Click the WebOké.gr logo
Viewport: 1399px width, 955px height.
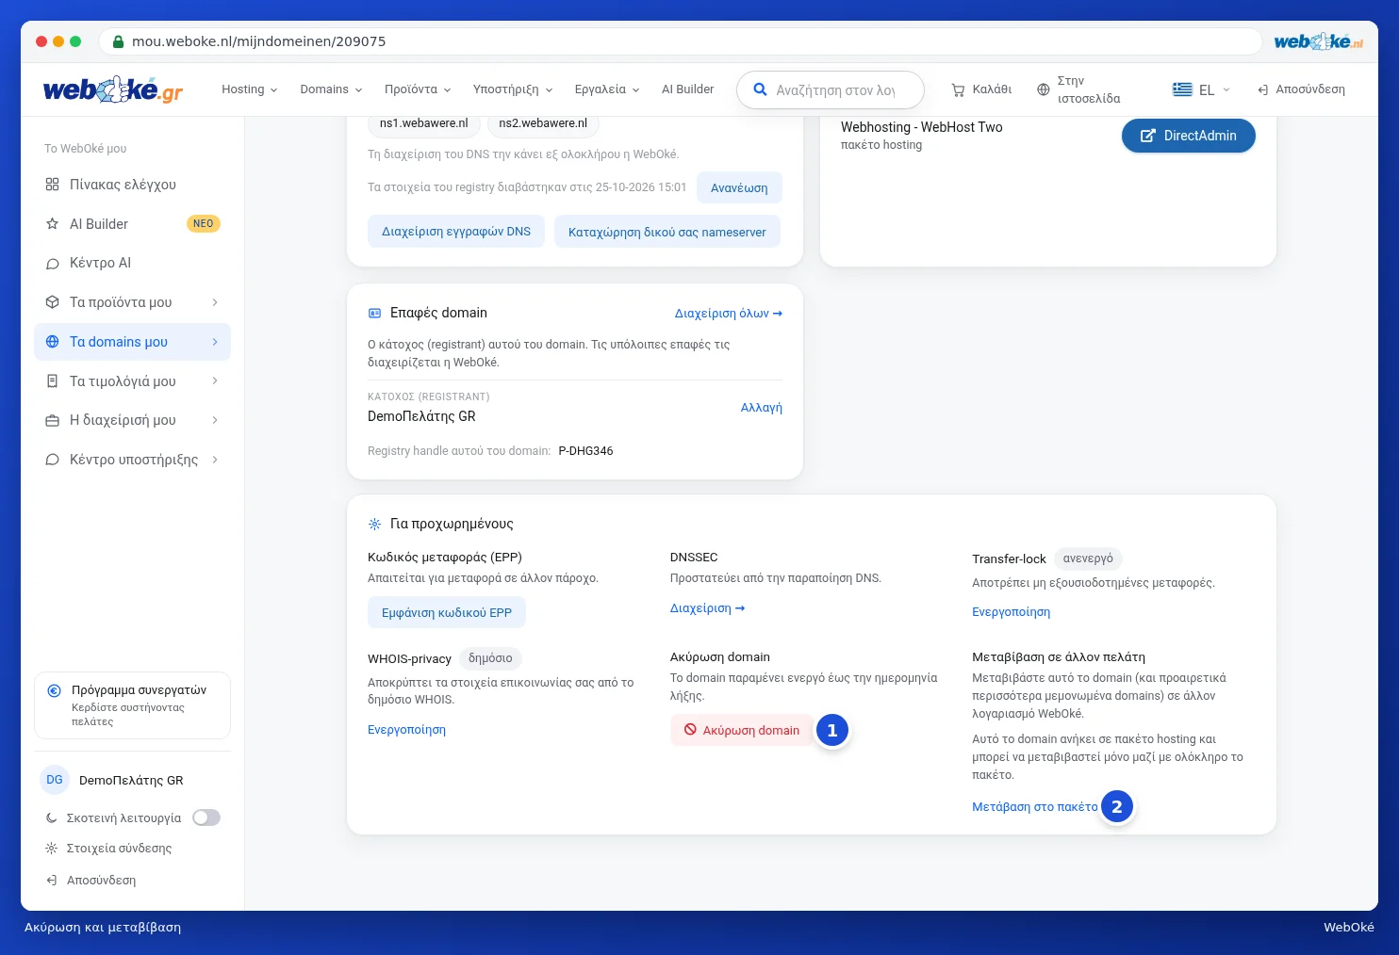point(113,89)
